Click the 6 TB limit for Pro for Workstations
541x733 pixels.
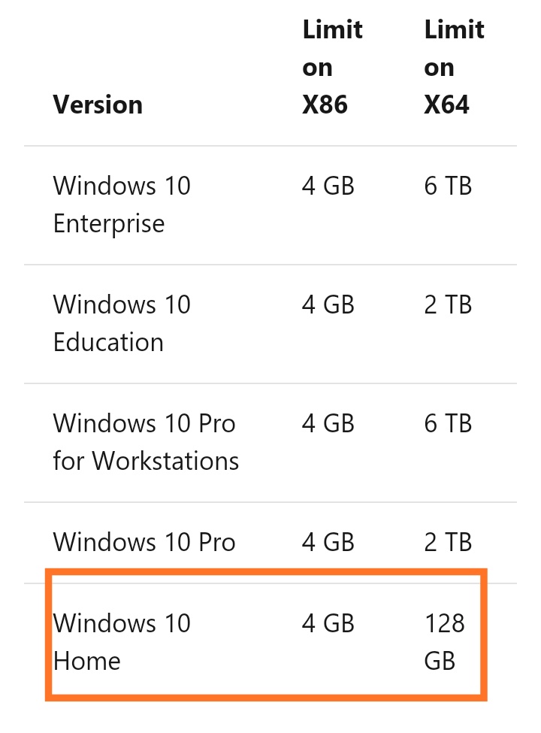click(448, 423)
